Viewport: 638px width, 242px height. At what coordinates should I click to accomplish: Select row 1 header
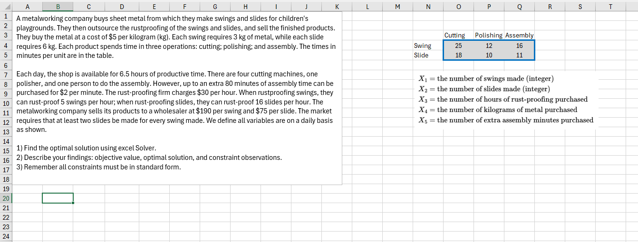pos(6,16)
